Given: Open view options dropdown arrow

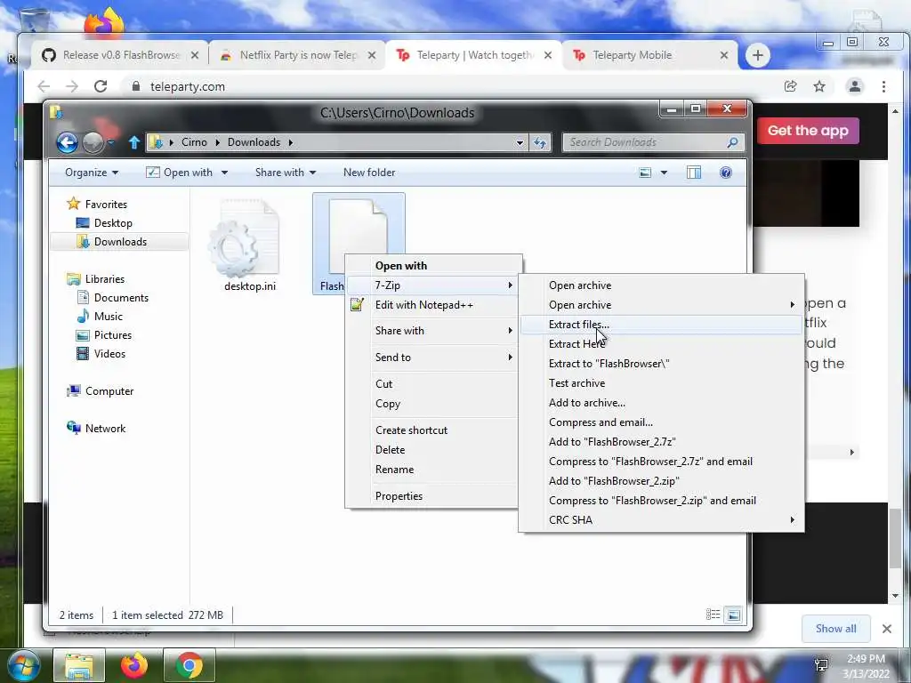Looking at the screenshot, I should pos(664,173).
